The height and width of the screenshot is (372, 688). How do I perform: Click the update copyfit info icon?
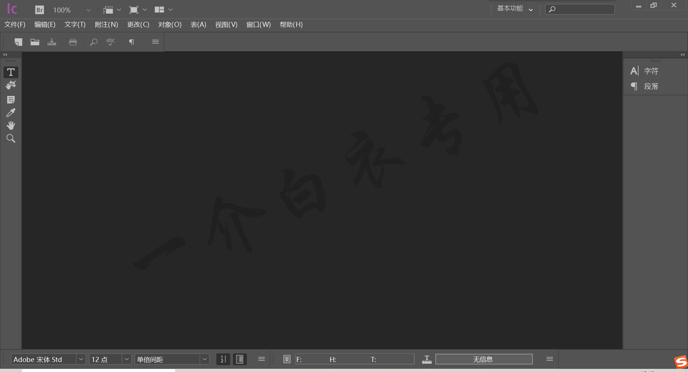(287, 359)
